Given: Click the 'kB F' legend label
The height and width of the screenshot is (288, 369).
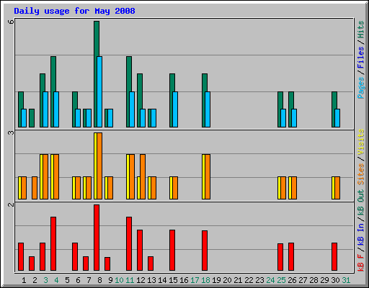Looking at the screenshot, I should 360,262.
